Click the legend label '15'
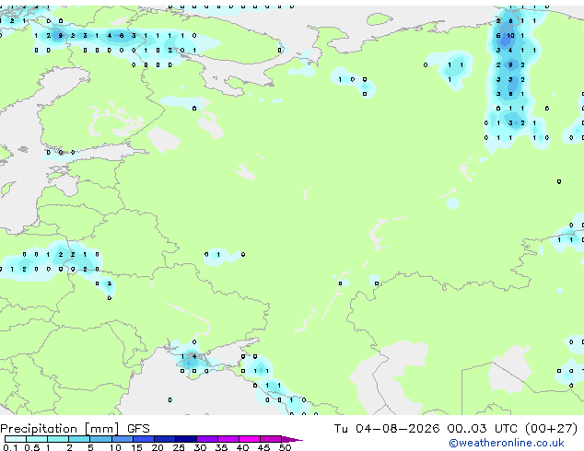 [136, 447]
